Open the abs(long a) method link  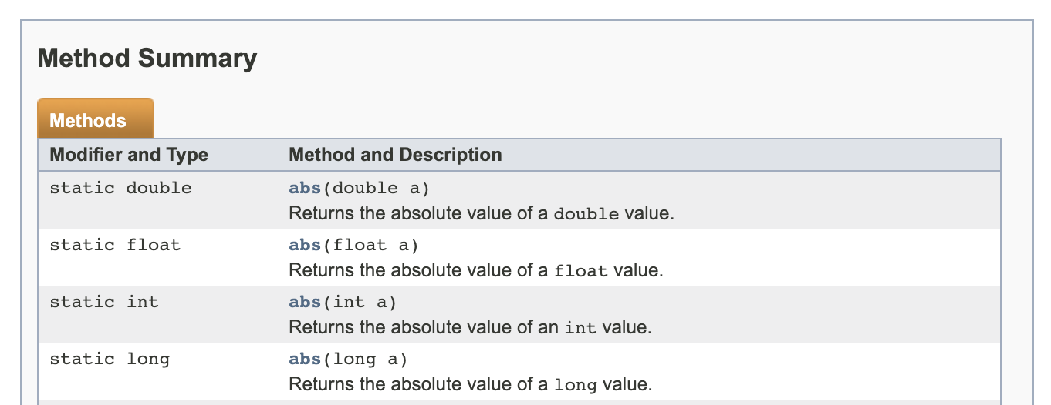305,359
